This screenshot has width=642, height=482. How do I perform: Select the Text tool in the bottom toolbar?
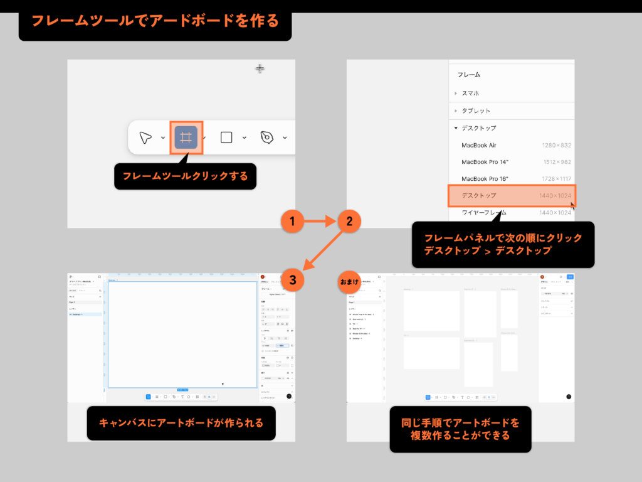pyautogui.click(x=182, y=397)
